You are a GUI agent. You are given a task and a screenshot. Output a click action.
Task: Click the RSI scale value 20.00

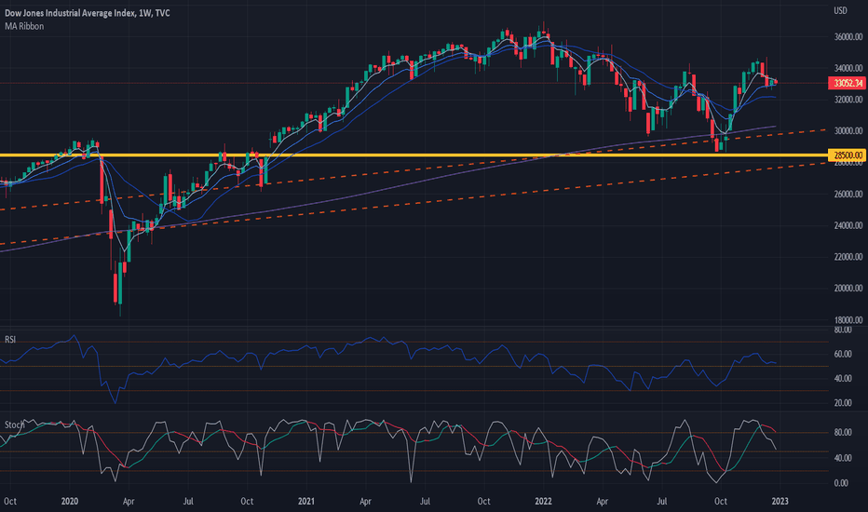[x=843, y=403]
